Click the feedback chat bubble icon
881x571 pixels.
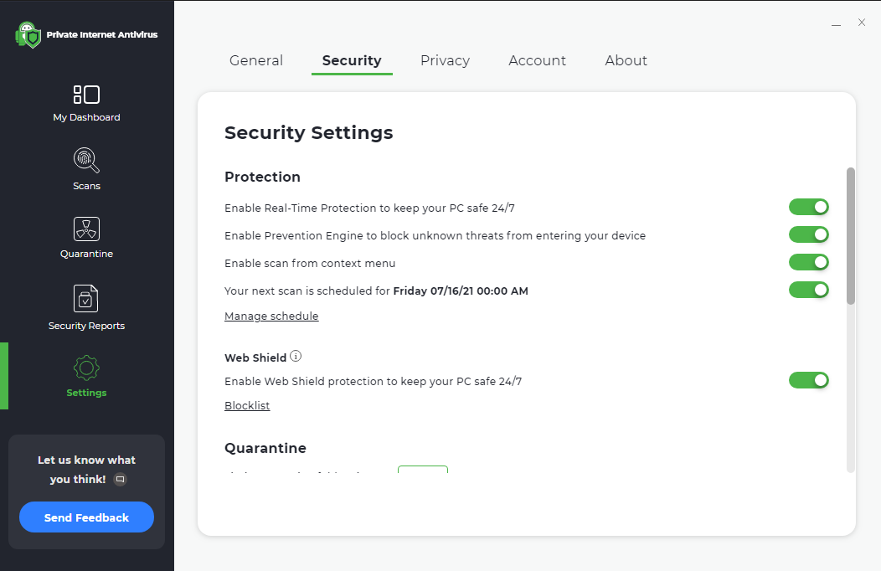click(120, 480)
